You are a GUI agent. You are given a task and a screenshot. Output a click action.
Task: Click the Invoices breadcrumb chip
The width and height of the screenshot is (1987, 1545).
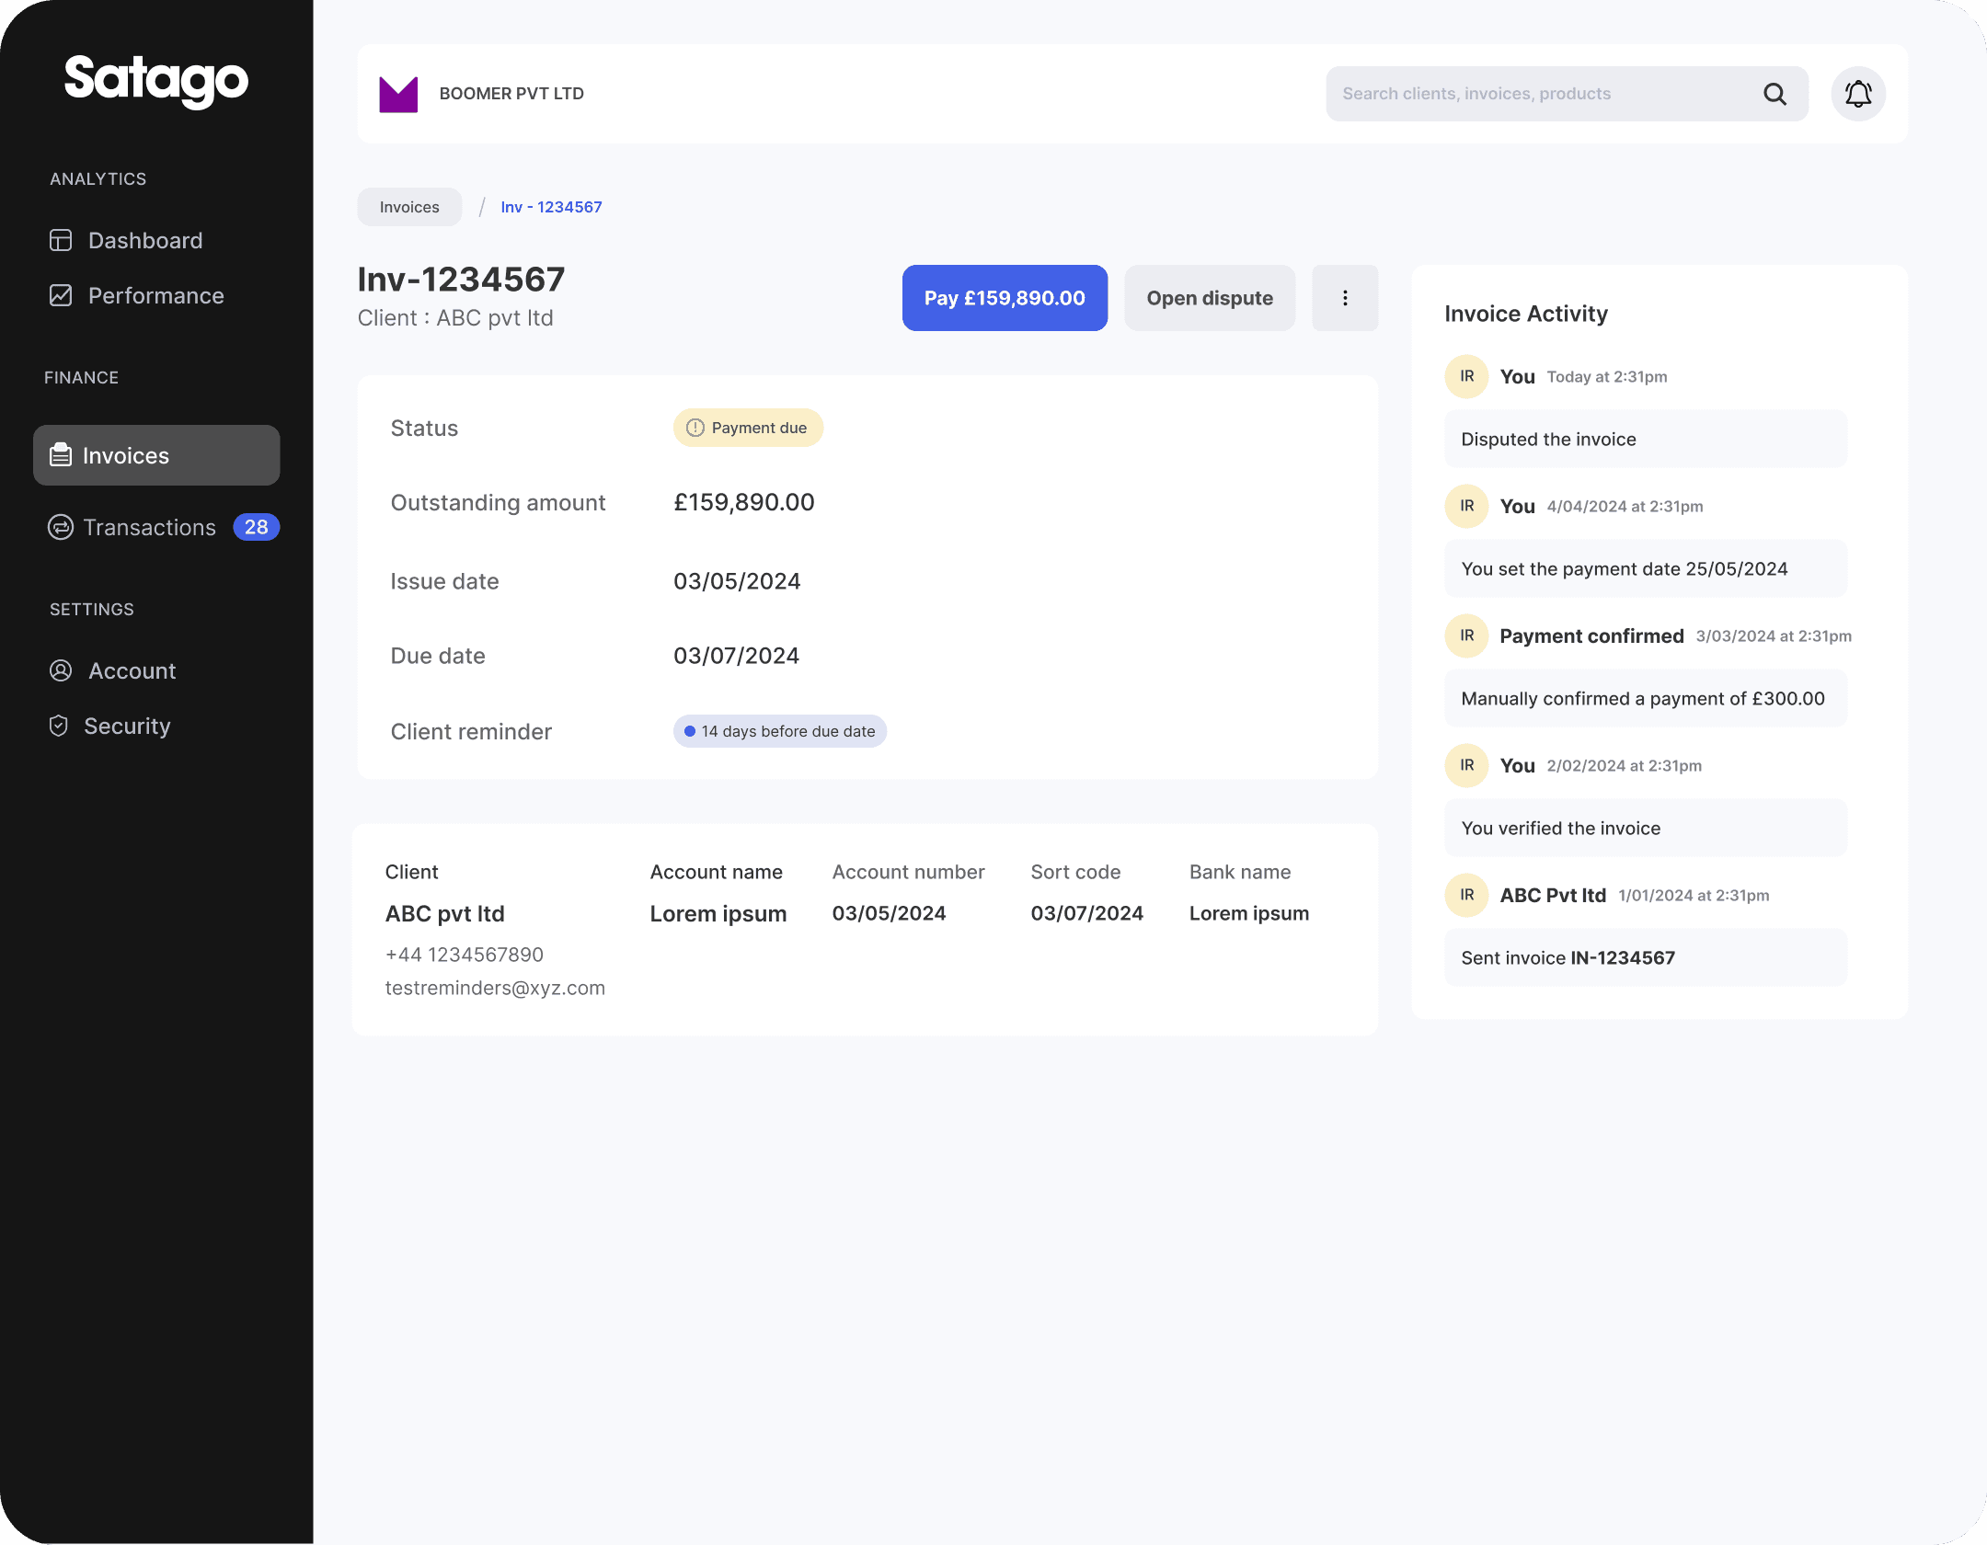click(409, 208)
